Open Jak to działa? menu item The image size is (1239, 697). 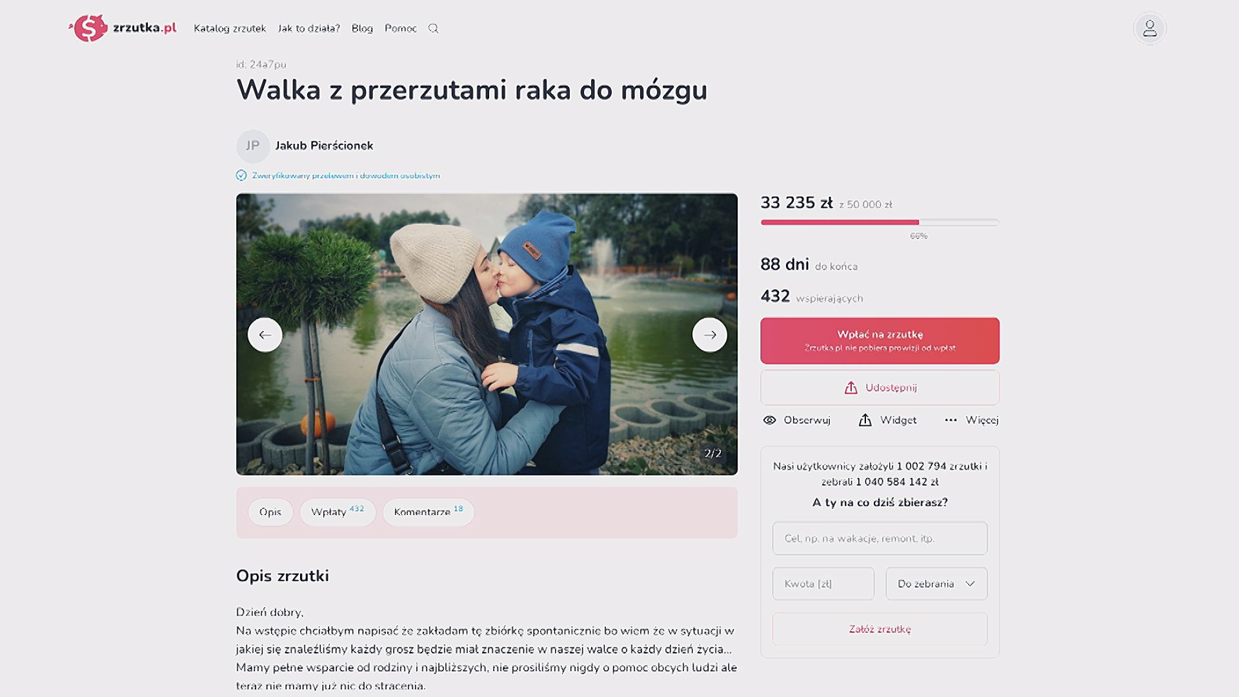pos(308,28)
